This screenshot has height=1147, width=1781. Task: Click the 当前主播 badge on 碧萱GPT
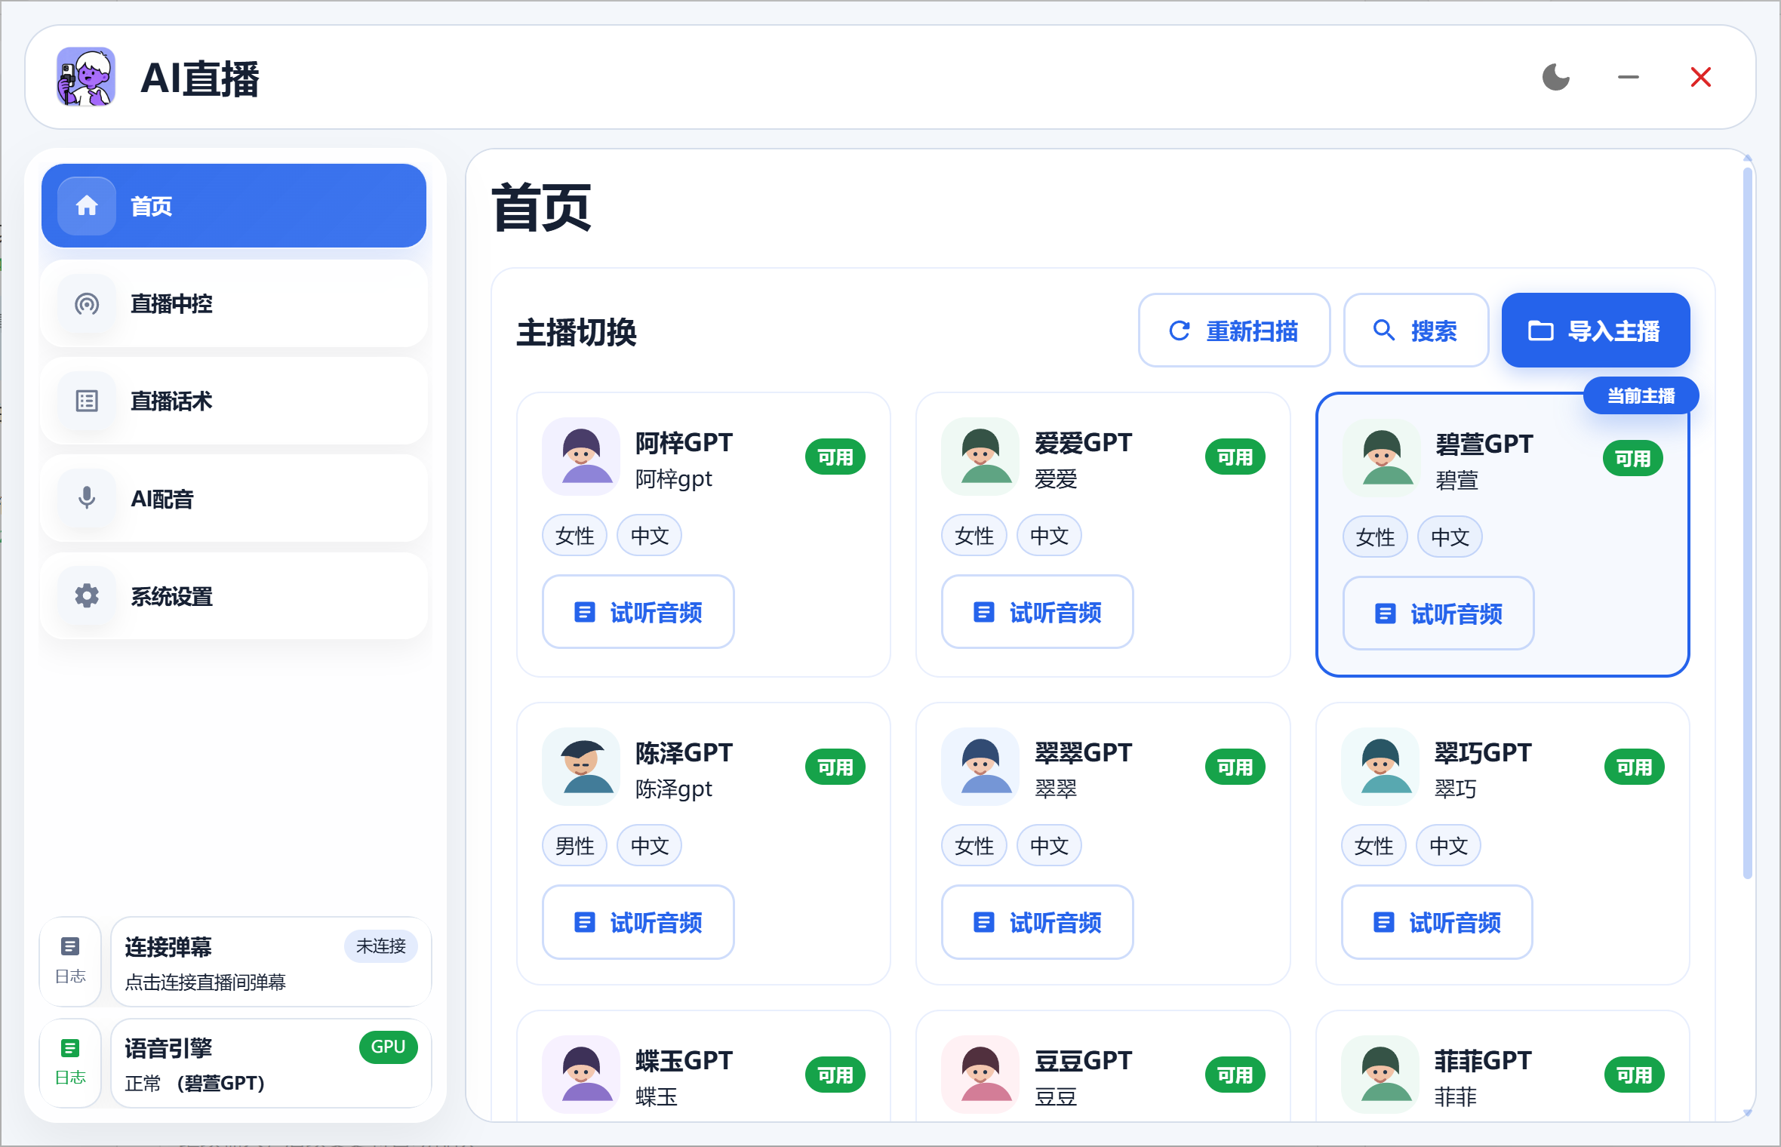pyautogui.click(x=1641, y=395)
